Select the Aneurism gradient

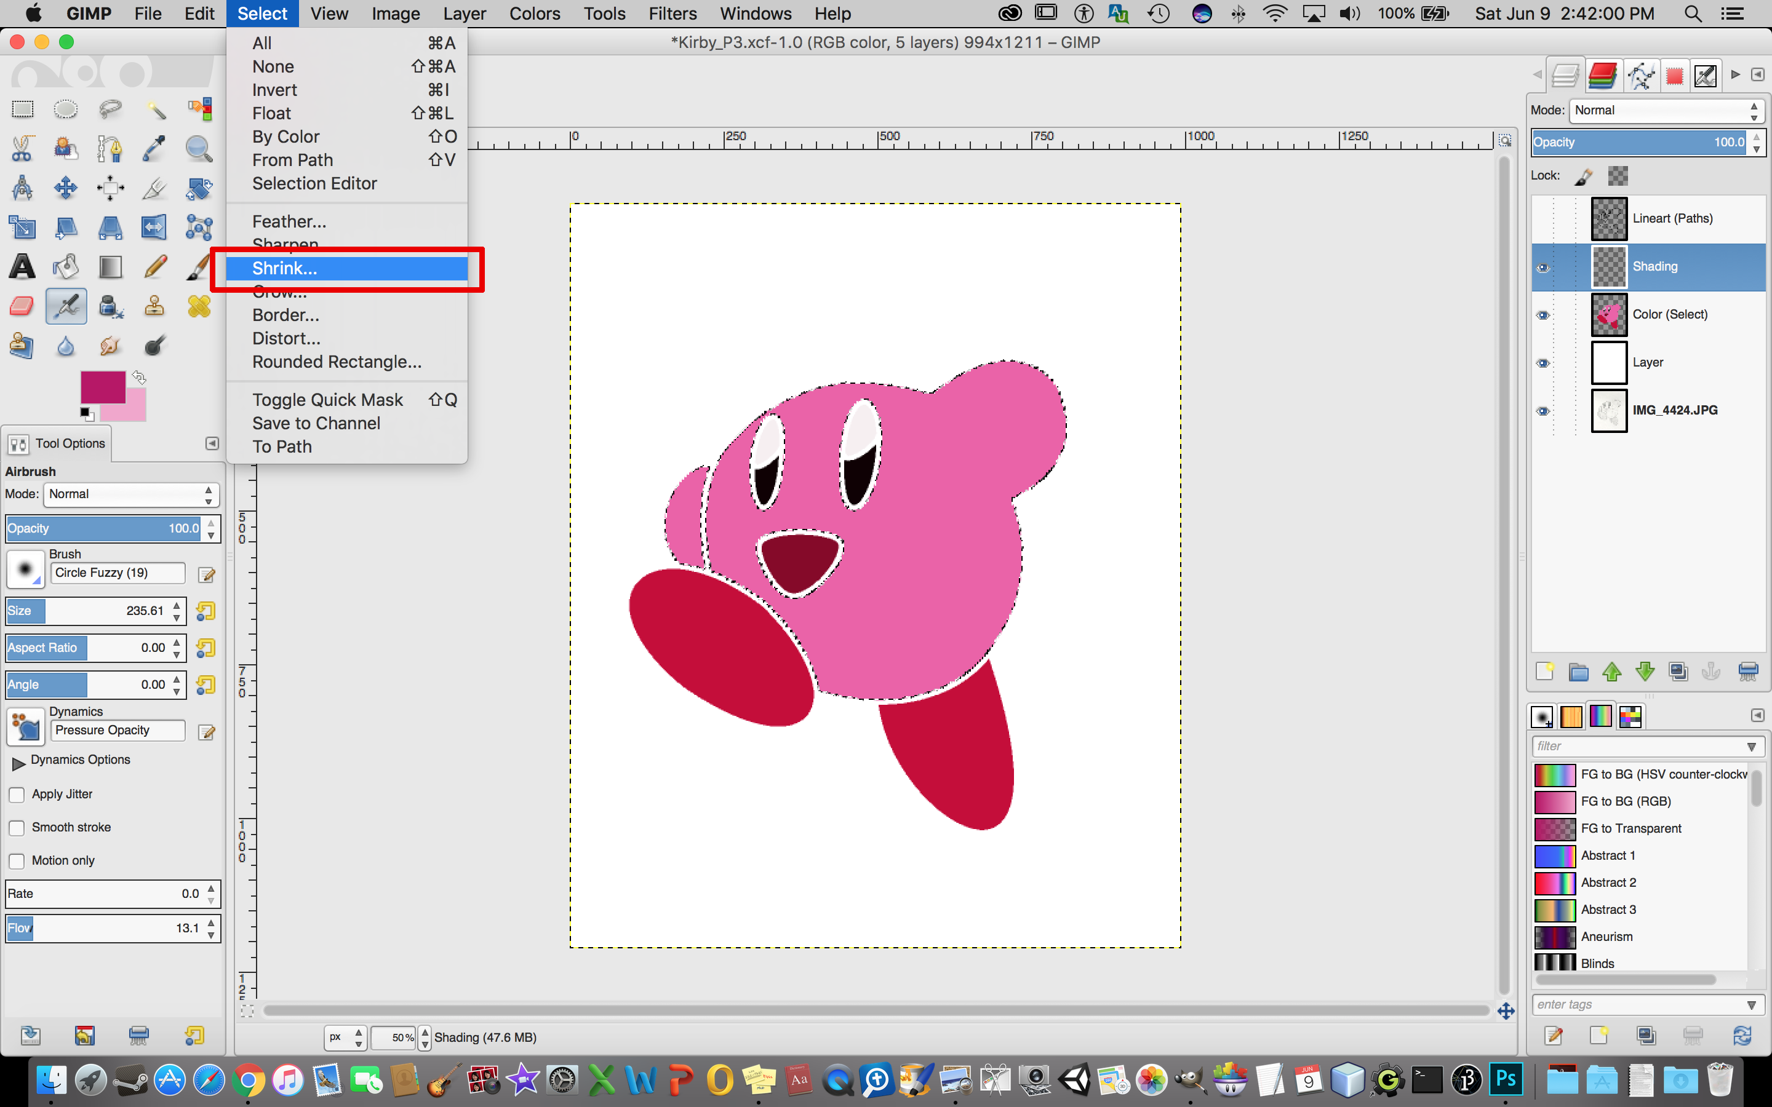pyautogui.click(x=1640, y=937)
